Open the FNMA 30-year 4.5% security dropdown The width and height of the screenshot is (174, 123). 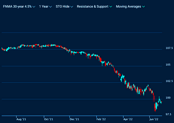click(x=17, y=6)
